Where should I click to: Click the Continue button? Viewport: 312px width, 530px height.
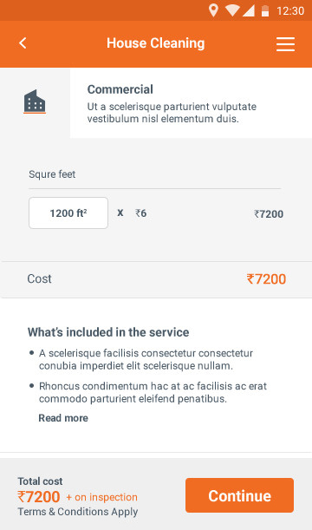[239, 495]
